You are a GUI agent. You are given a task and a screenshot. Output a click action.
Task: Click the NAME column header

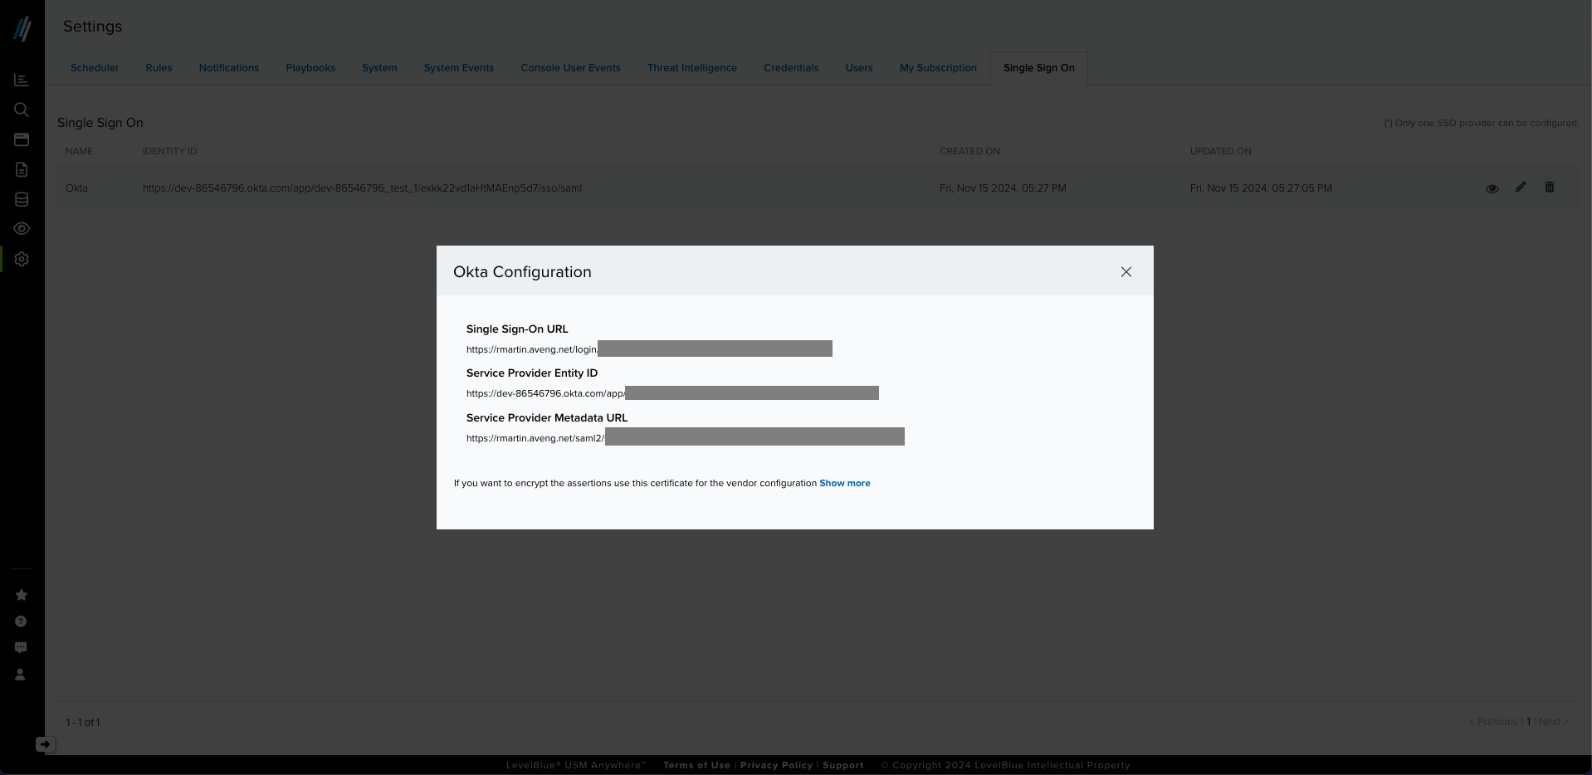coord(80,151)
